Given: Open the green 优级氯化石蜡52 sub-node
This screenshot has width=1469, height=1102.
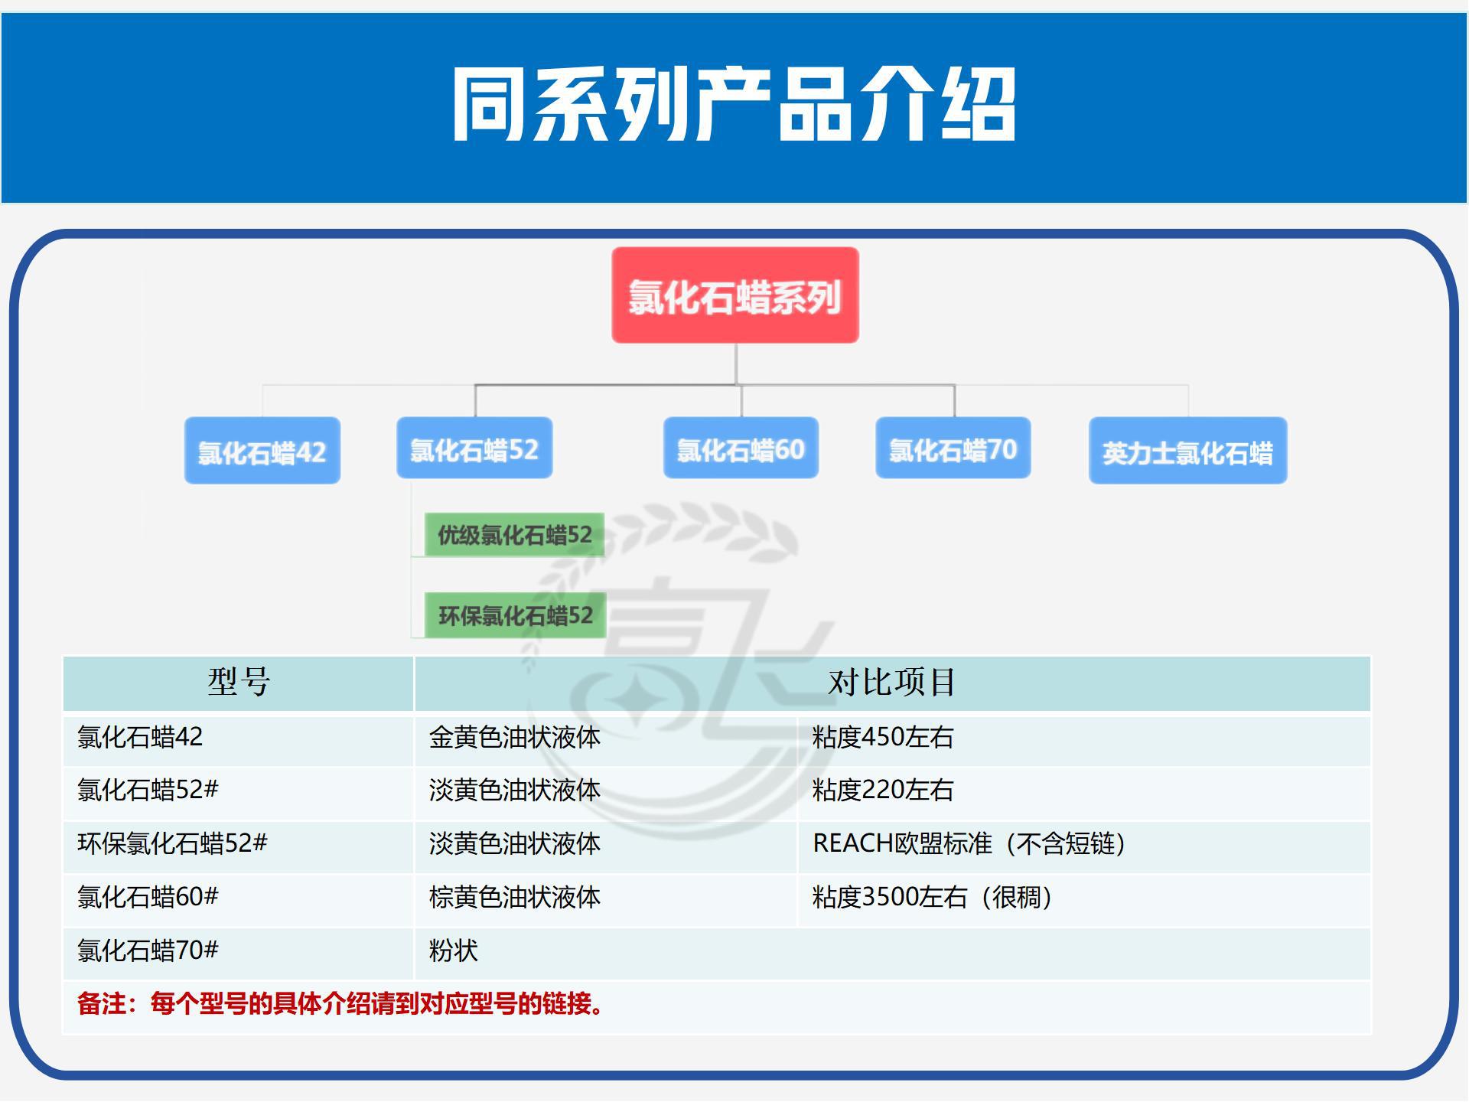Looking at the screenshot, I should (x=514, y=535).
